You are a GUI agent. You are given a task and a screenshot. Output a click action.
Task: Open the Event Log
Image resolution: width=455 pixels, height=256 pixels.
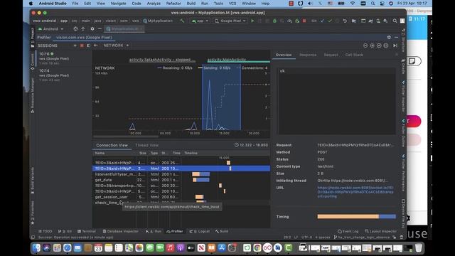348,231
